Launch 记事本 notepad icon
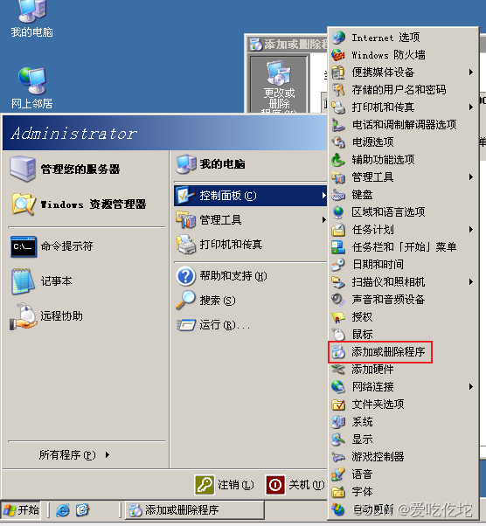Viewport: 486px width, 526px height. pos(23,281)
